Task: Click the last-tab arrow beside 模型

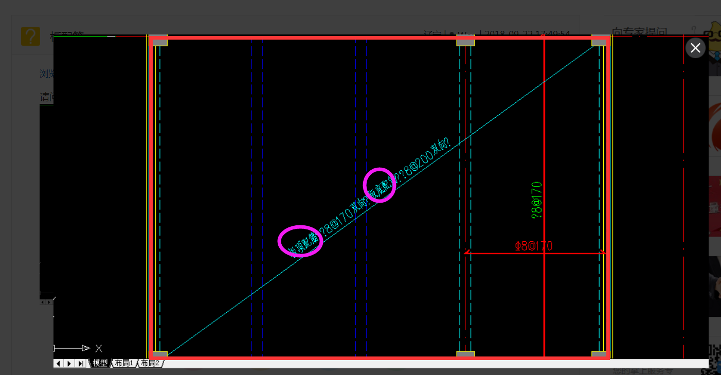Action: coord(81,364)
